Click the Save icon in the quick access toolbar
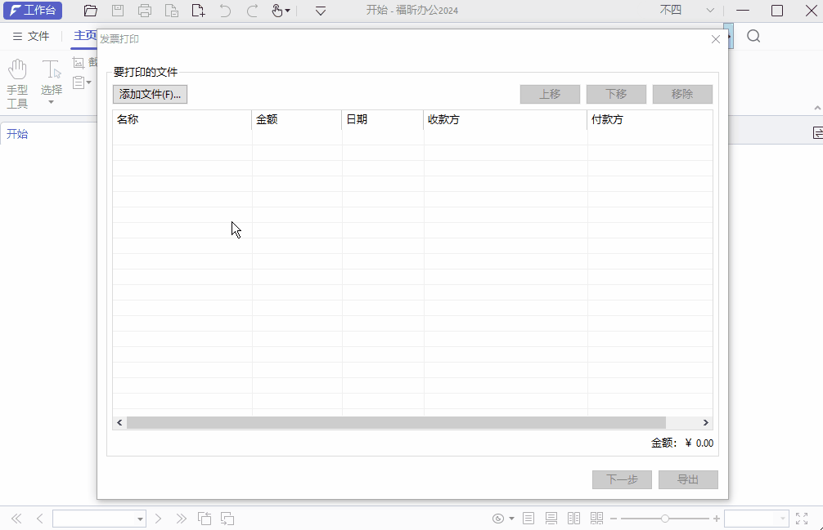The width and height of the screenshot is (823, 530). [x=117, y=11]
